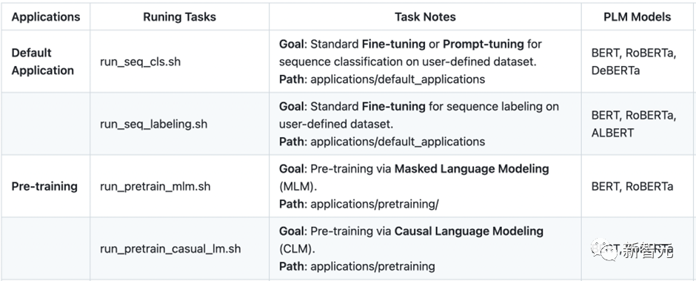The width and height of the screenshot is (696, 281).
Task: Click the Pre-training row label
Action: click(44, 186)
